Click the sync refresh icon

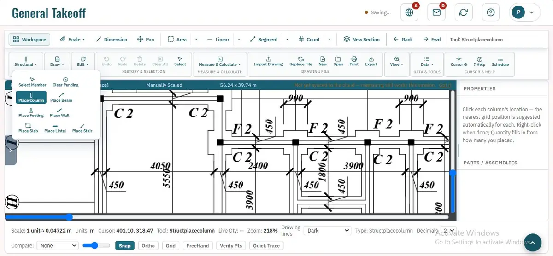[464, 12]
